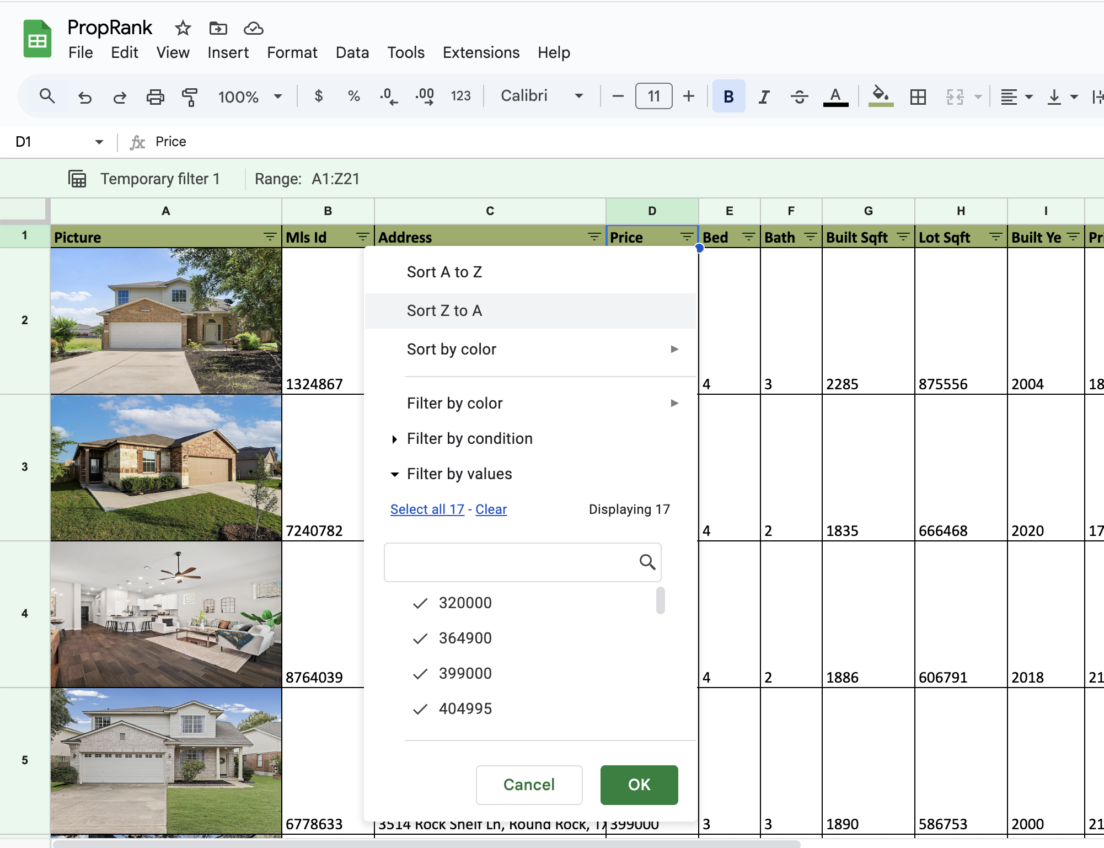1104x848 pixels.
Task: Format selection as currency
Action: tap(318, 96)
